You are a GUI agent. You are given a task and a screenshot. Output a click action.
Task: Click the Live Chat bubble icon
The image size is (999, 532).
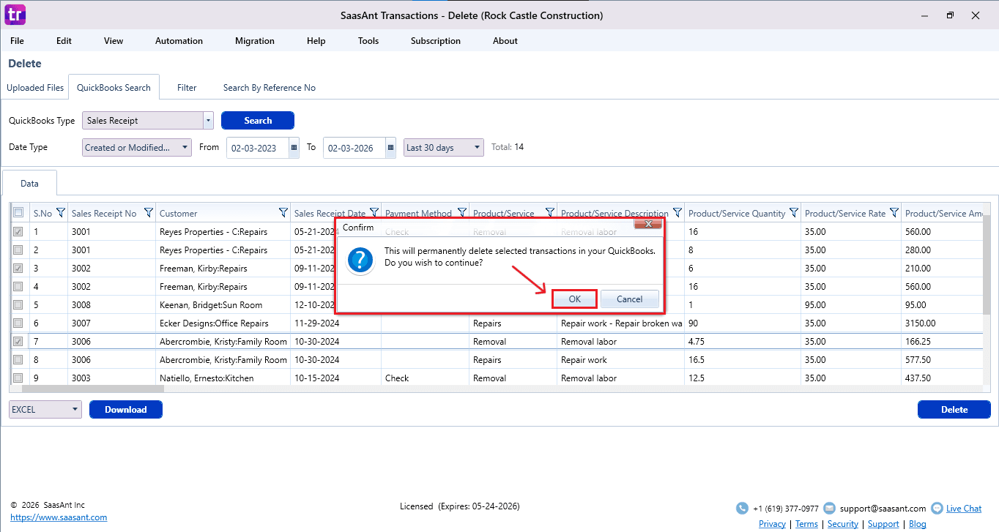pyautogui.click(x=936, y=508)
